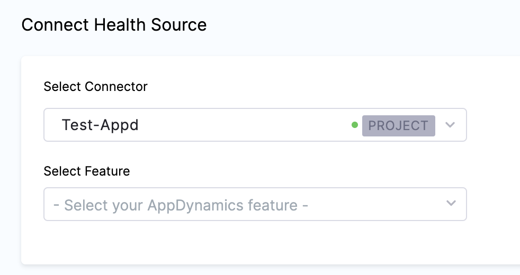Click the word Source in the page heading
Viewport: 520px width, 275px height.
(x=180, y=25)
